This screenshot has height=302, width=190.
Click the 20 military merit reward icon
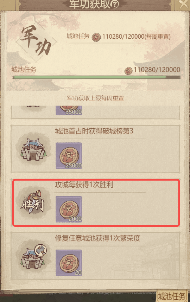tap(69, 263)
